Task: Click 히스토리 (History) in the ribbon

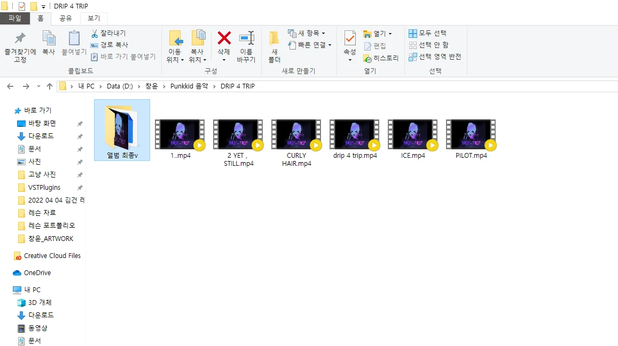Action: click(x=381, y=58)
